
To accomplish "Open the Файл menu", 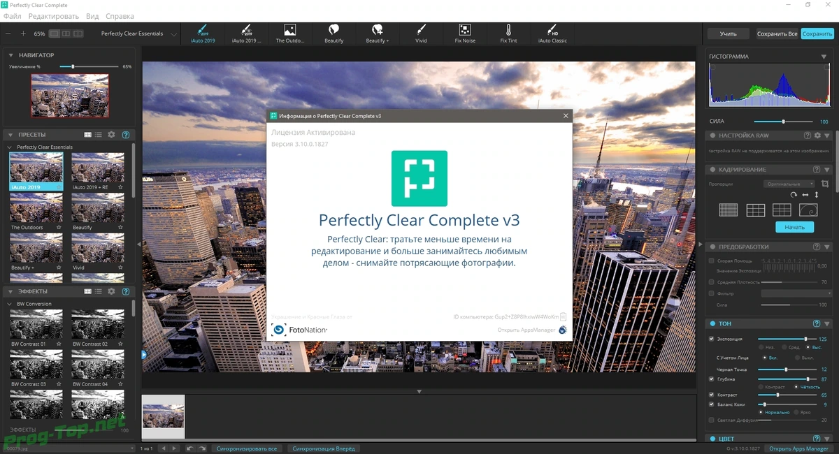I will click(x=12, y=16).
